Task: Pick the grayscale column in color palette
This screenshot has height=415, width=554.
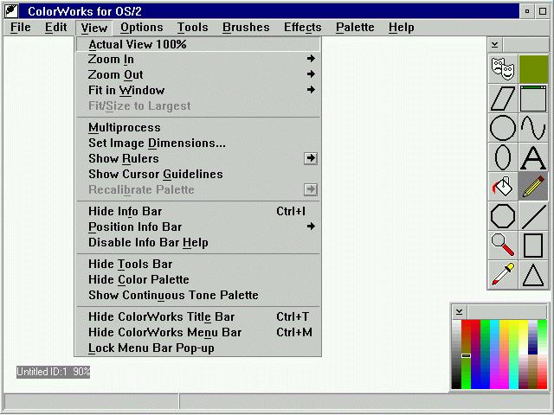Action: [x=456, y=354]
